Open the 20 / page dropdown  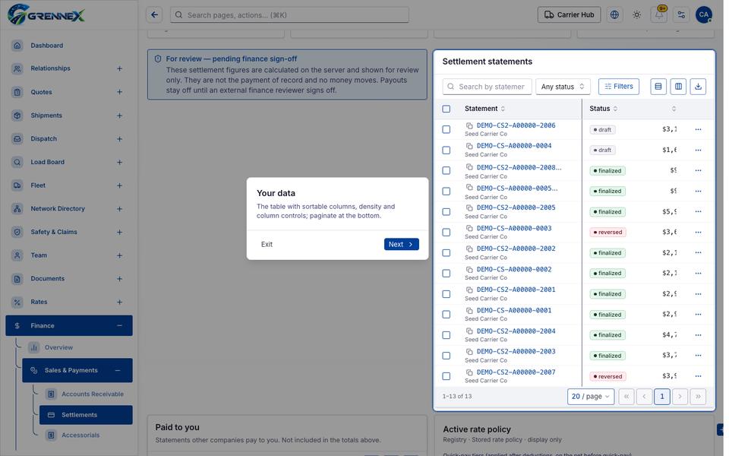click(x=591, y=397)
